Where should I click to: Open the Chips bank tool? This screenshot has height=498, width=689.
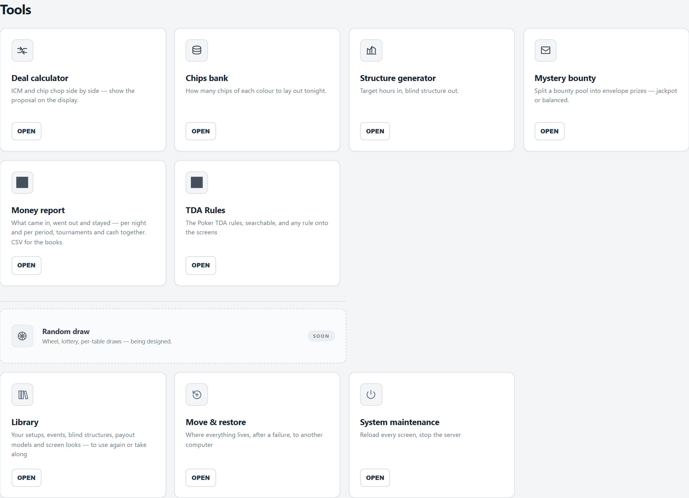201,131
